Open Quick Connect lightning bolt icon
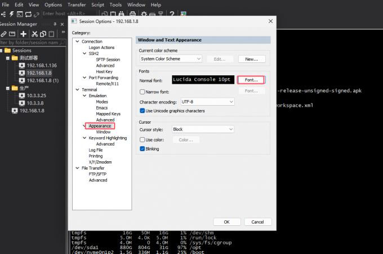The width and height of the screenshot is (383, 254). coord(11,14)
